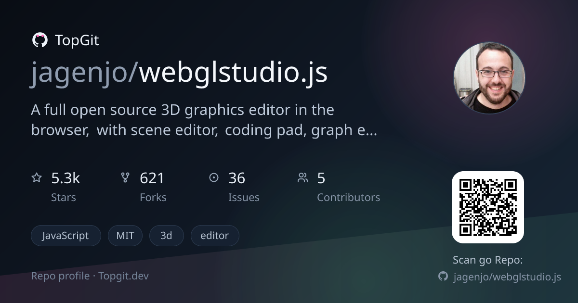Open the webglstudio.js repo name in title
The height and width of the screenshot is (303, 578).
[x=233, y=72]
